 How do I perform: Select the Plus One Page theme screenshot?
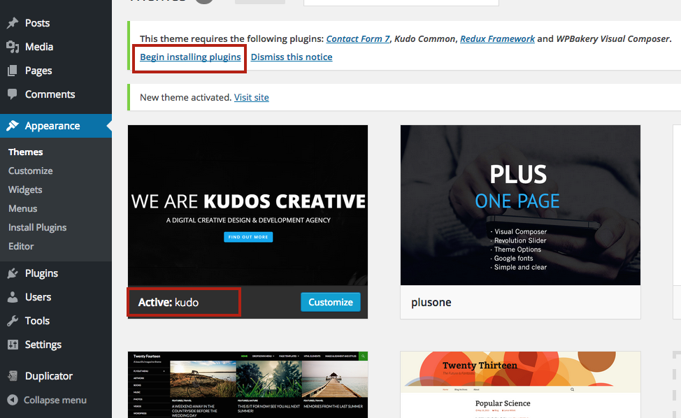tap(520, 206)
